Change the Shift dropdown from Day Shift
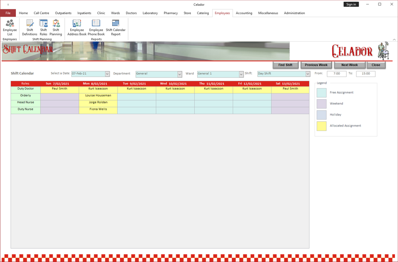The height and width of the screenshot is (262, 398). click(x=307, y=74)
